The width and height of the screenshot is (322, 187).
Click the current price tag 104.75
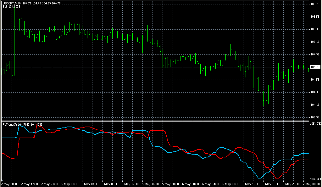click(315, 67)
